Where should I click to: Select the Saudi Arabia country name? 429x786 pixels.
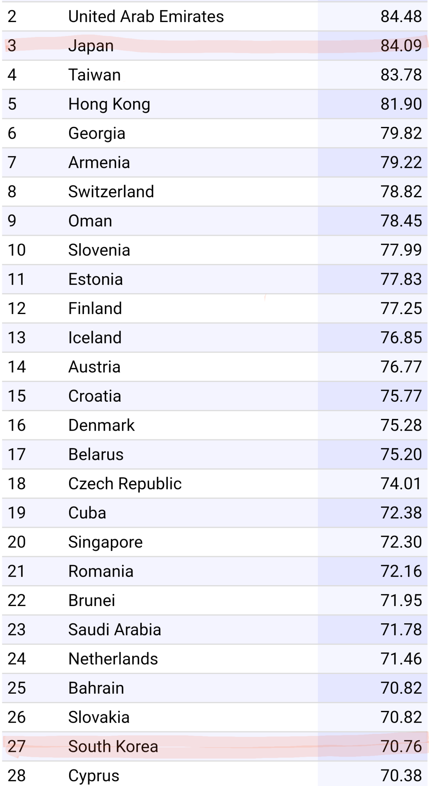[x=114, y=630]
